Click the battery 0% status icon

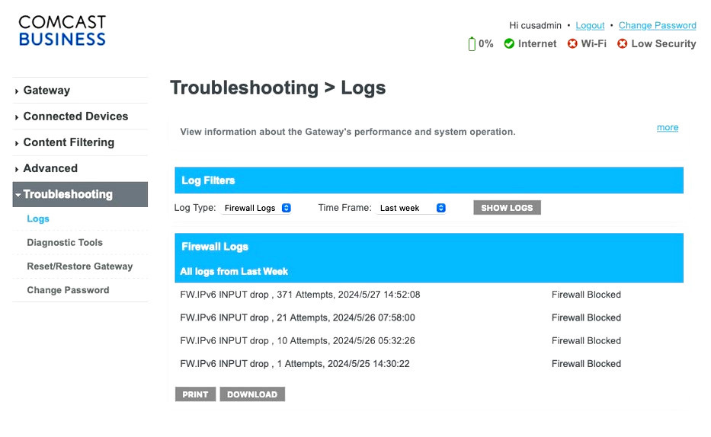(x=472, y=44)
